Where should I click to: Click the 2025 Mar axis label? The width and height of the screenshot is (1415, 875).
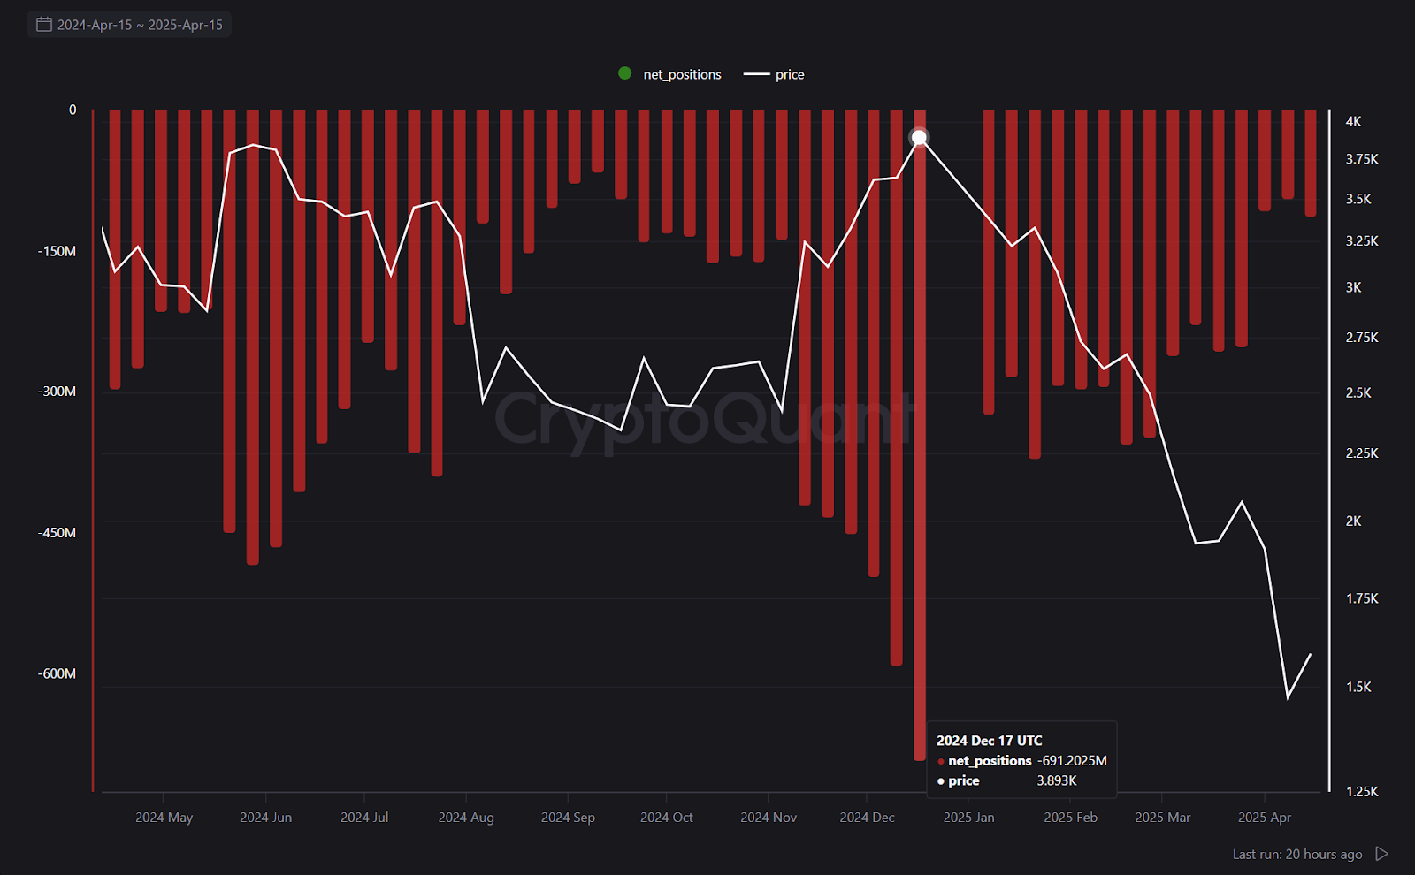[1162, 817]
